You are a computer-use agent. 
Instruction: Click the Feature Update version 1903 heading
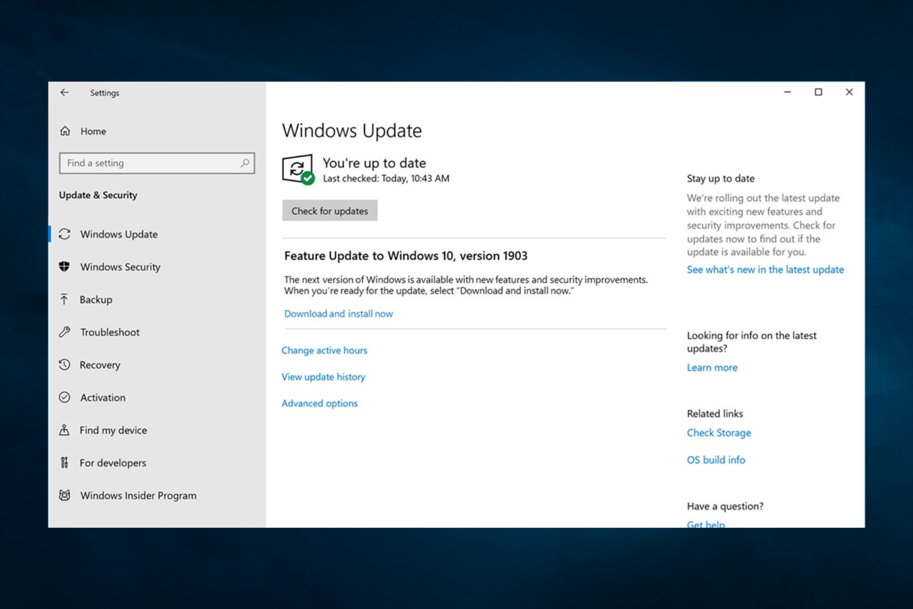click(x=406, y=256)
